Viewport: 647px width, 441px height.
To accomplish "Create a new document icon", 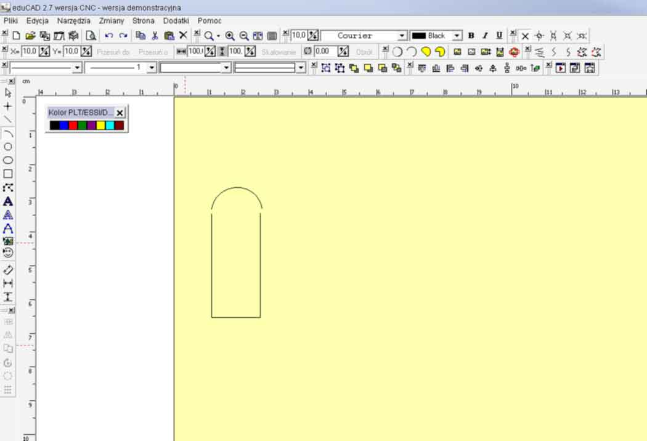I will (x=16, y=36).
